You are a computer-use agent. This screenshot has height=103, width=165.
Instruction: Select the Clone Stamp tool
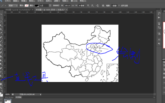pyautogui.click(x=1, y=45)
